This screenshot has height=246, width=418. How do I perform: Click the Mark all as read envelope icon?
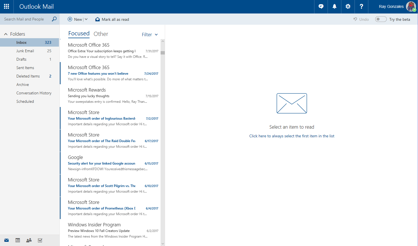(x=97, y=19)
